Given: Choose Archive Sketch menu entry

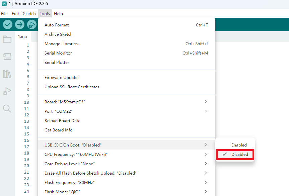Looking at the screenshot, I should coord(127,34).
